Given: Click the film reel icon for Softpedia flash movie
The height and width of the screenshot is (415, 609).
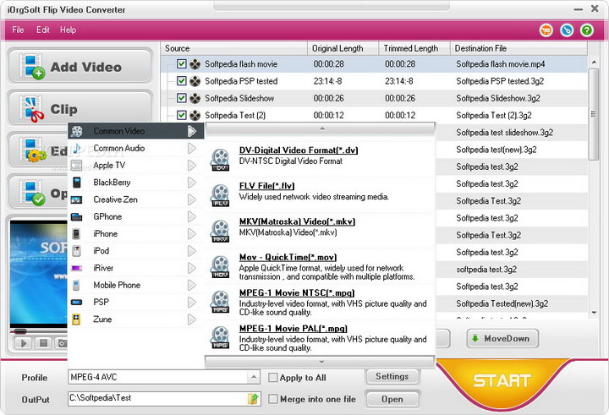Looking at the screenshot, I should click(x=195, y=64).
